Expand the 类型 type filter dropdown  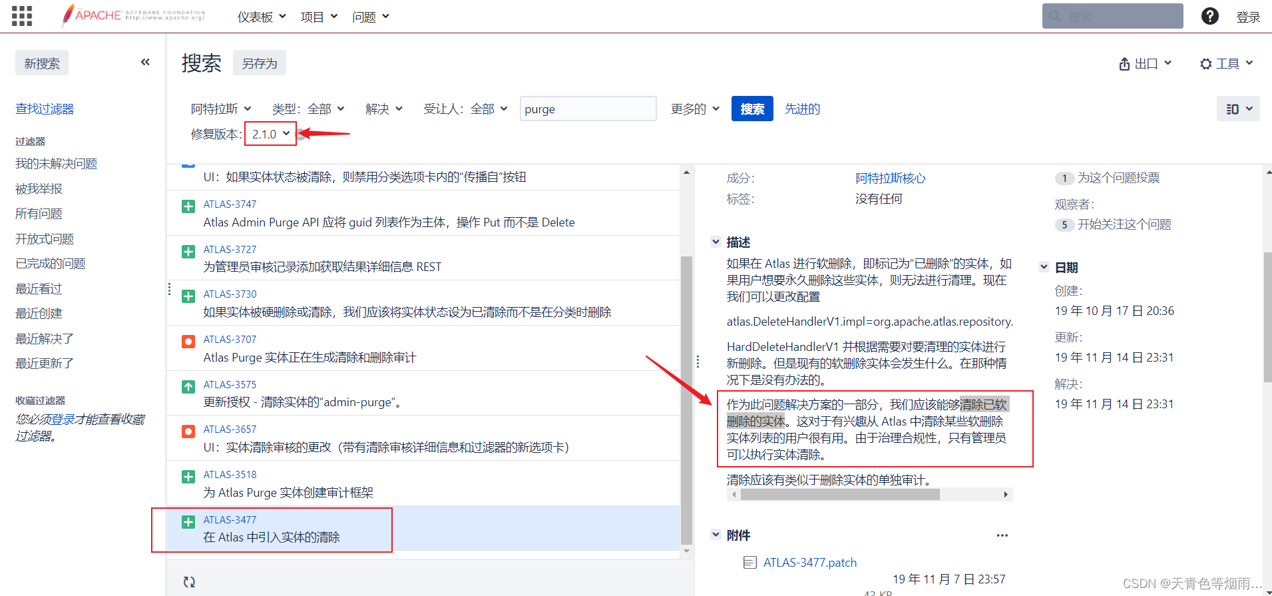pos(308,109)
